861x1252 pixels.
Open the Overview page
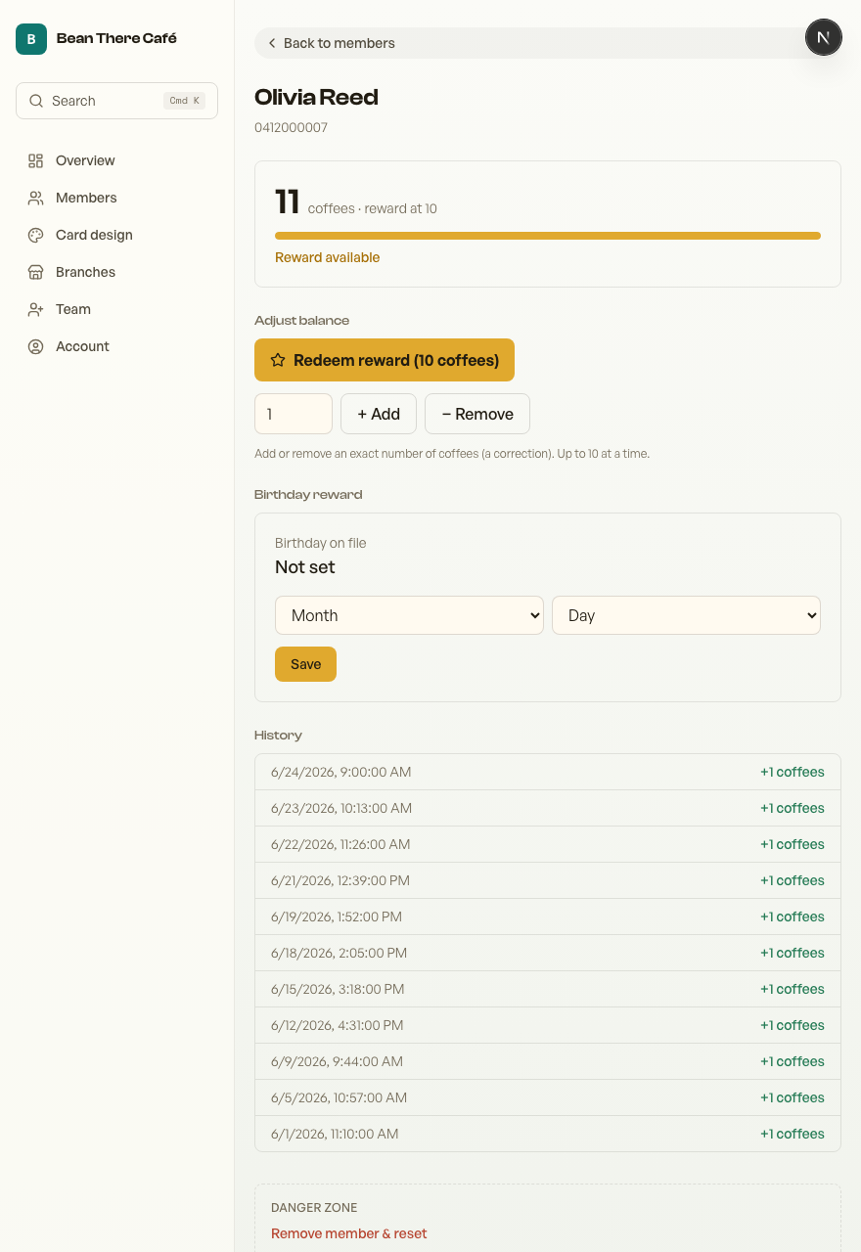(x=116, y=160)
